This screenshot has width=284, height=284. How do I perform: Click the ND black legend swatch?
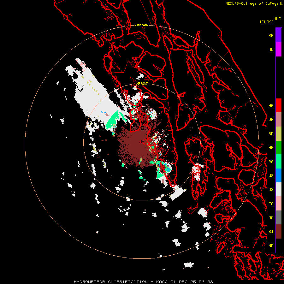click(x=279, y=246)
